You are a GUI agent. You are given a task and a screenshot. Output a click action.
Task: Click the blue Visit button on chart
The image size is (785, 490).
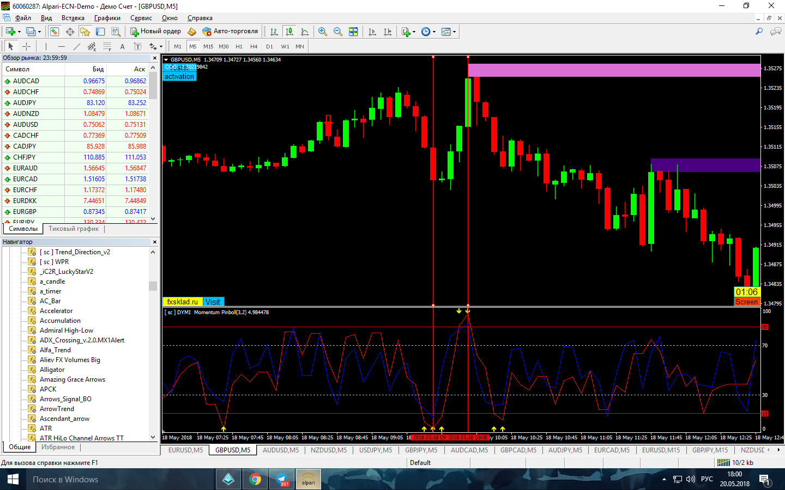213,302
